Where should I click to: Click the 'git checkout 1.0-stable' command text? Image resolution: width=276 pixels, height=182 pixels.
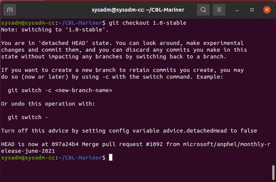click(x=147, y=23)
